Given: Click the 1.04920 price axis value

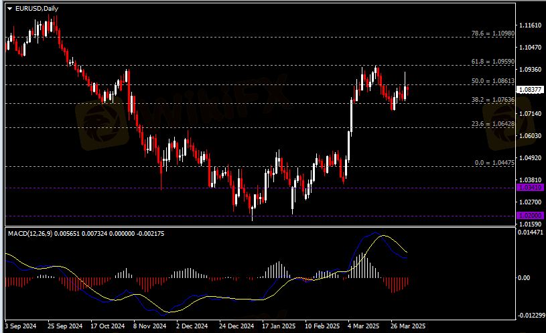Looking at the screenshot, I should [531, 158].
